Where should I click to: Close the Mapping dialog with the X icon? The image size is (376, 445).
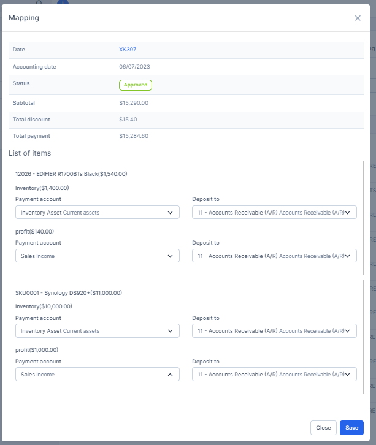click(358, 18)
